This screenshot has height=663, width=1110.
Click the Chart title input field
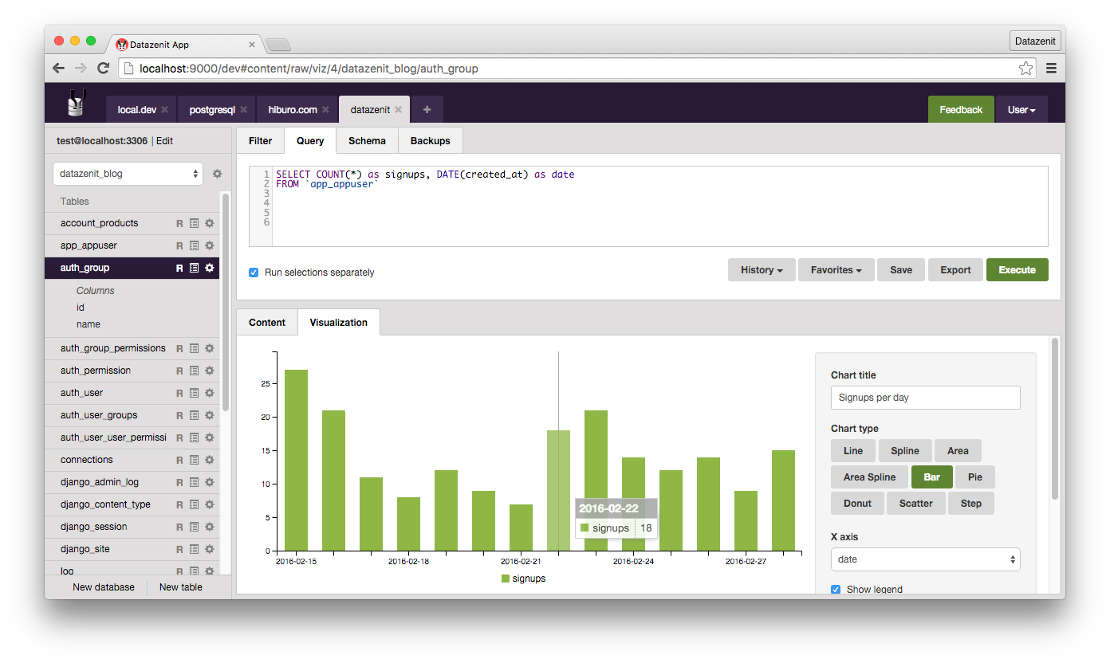(x=925, y=398)
